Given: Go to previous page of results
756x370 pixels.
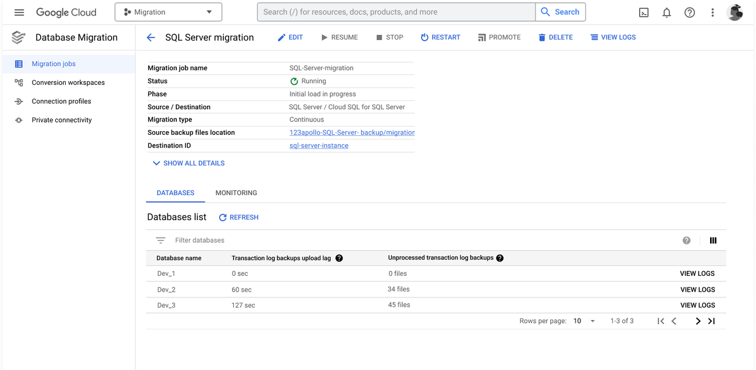Looking at the screenshot, I should tap(674, 321).
